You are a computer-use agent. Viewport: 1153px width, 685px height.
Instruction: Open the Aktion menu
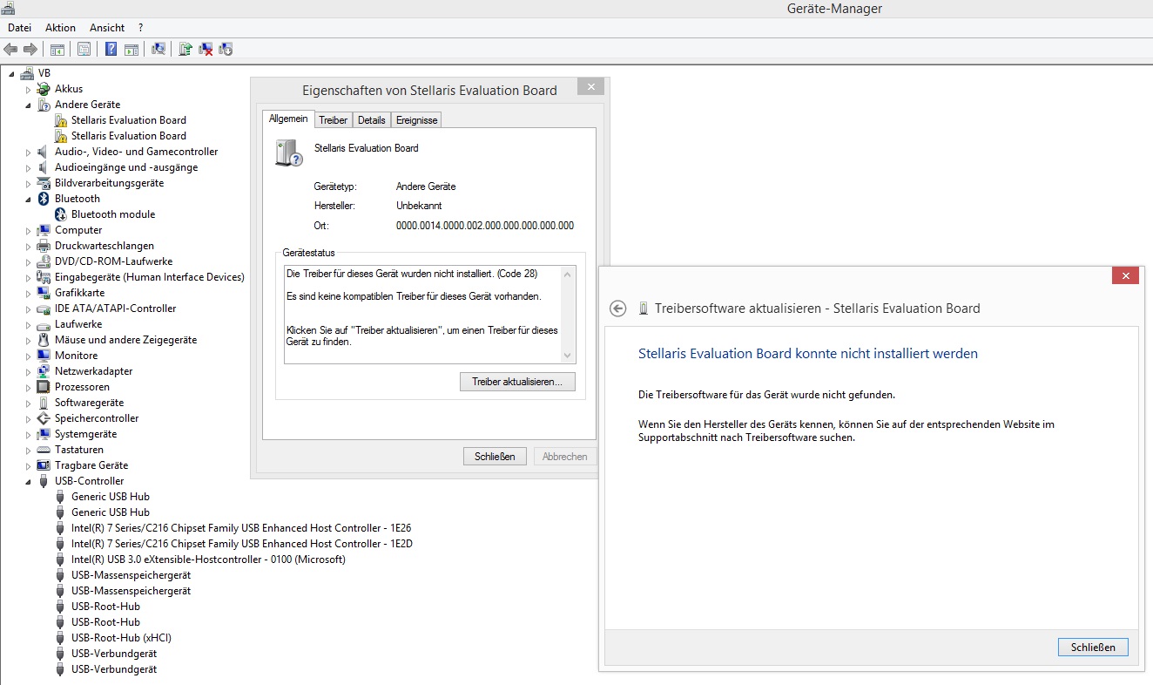61,28
